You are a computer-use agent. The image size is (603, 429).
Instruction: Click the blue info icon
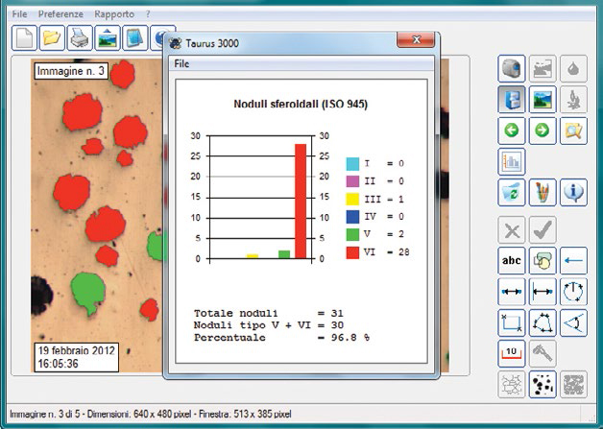[573, 192]
